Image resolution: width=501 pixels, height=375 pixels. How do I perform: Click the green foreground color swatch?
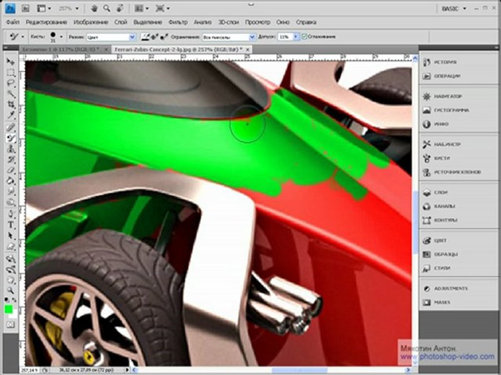point(8,309)
